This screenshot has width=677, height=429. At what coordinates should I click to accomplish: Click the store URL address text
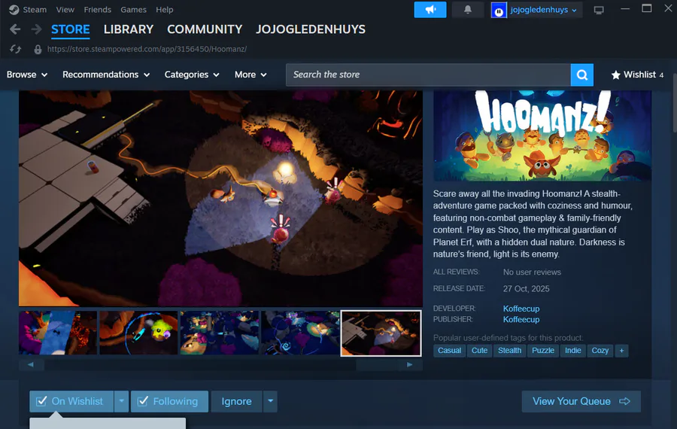tap(147, 49)
